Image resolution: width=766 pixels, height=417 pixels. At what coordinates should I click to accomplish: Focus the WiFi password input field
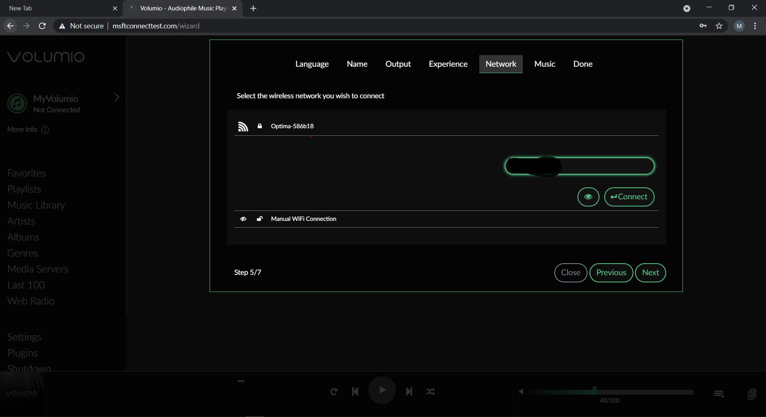coord(579,166)
